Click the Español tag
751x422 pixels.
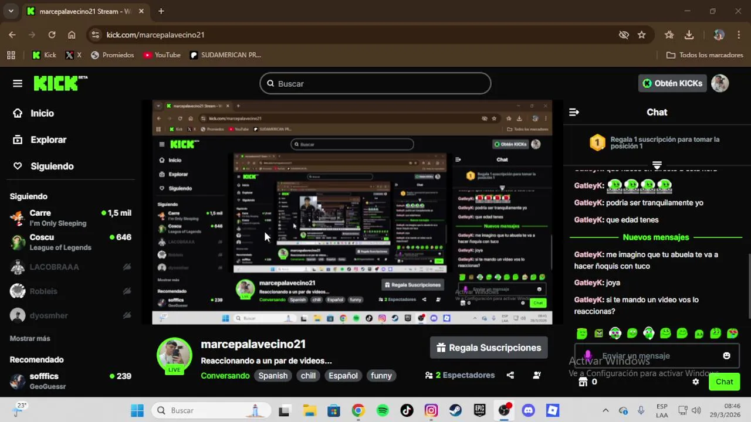tap(343, 376)
